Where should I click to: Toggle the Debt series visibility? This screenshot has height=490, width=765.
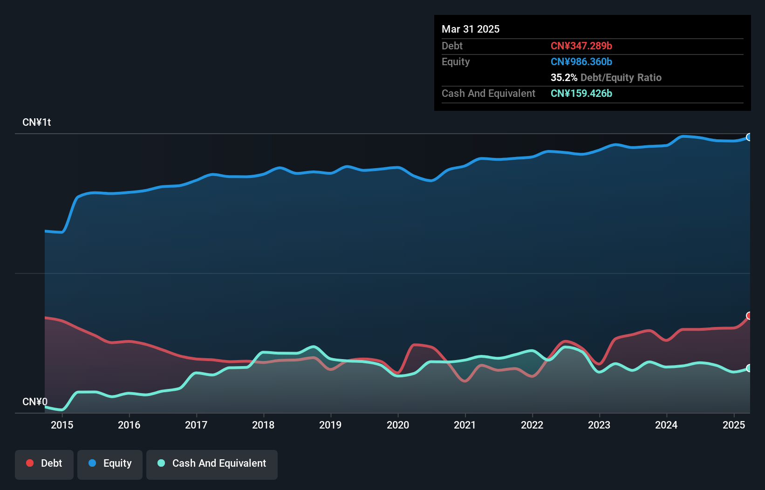pos(44,464)
